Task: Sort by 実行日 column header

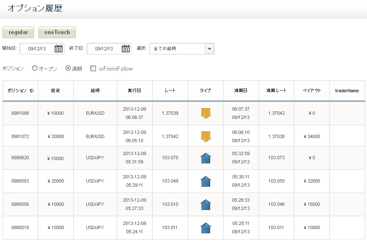Action: 134,91
